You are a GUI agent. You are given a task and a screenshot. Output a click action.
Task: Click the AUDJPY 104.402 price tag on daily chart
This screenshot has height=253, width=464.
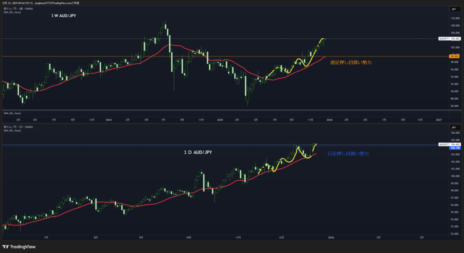click(x=449, y=144)
